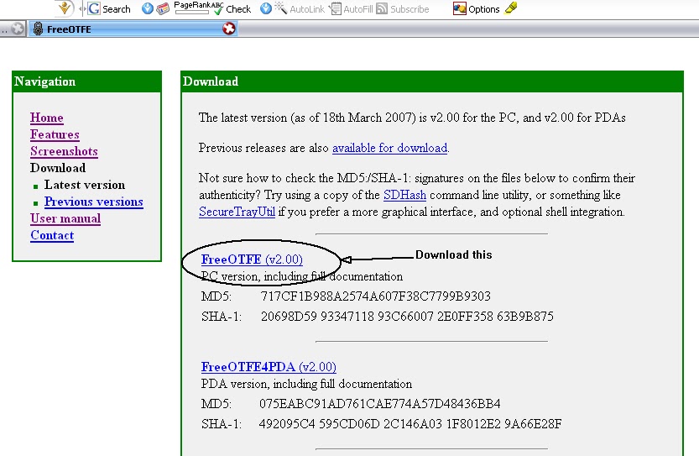The image size is (699, 456).
Task: Click the Google Search toolbar button
Action: pyautogui.click(x=109, y=9)
